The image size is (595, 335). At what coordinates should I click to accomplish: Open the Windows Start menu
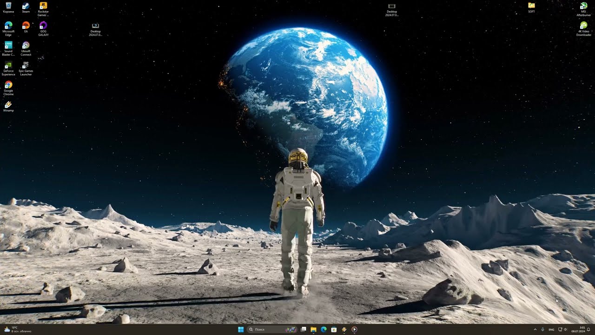(x=241, y=329)
